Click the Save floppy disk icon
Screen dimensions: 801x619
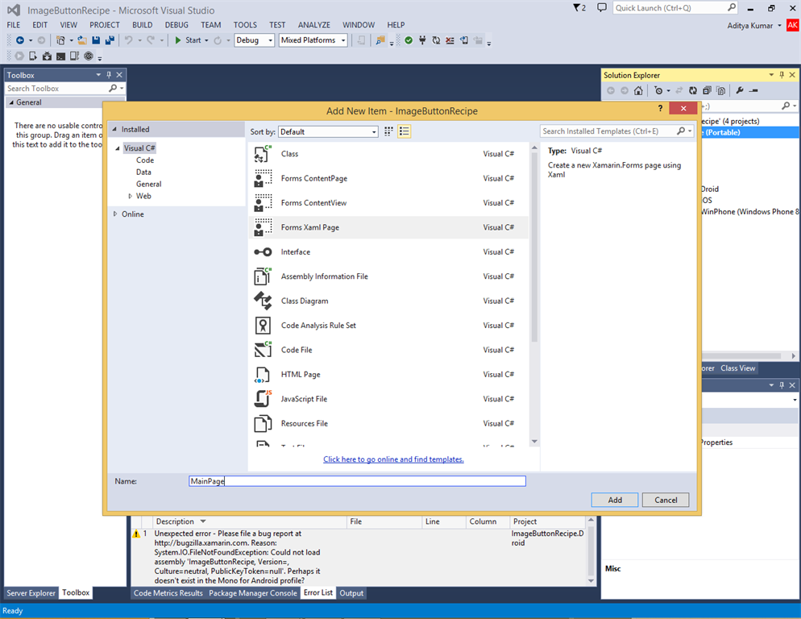(x=96, y=40)
